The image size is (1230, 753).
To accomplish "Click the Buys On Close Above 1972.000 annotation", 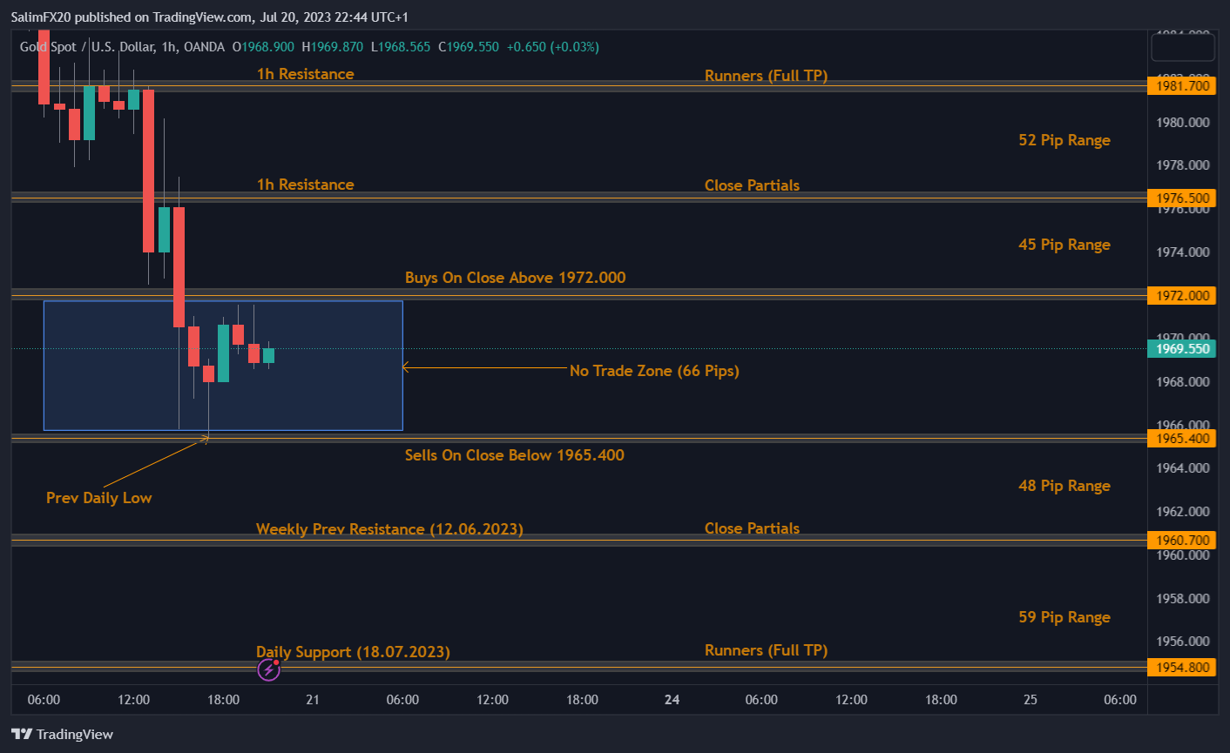I will tap(515, 277).
